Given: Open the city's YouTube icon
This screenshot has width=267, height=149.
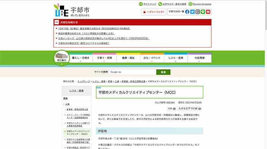Looking at the screenshot, I should pyautogui.click(x=208, y=12).
